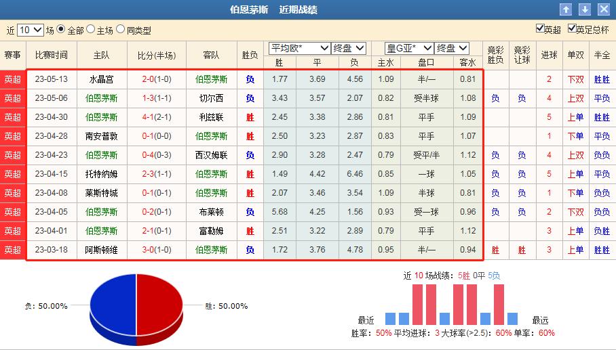The image size is (616, 350).
Task: Click 上双 in the 西汉姆联 row
Action: (575, 155)
